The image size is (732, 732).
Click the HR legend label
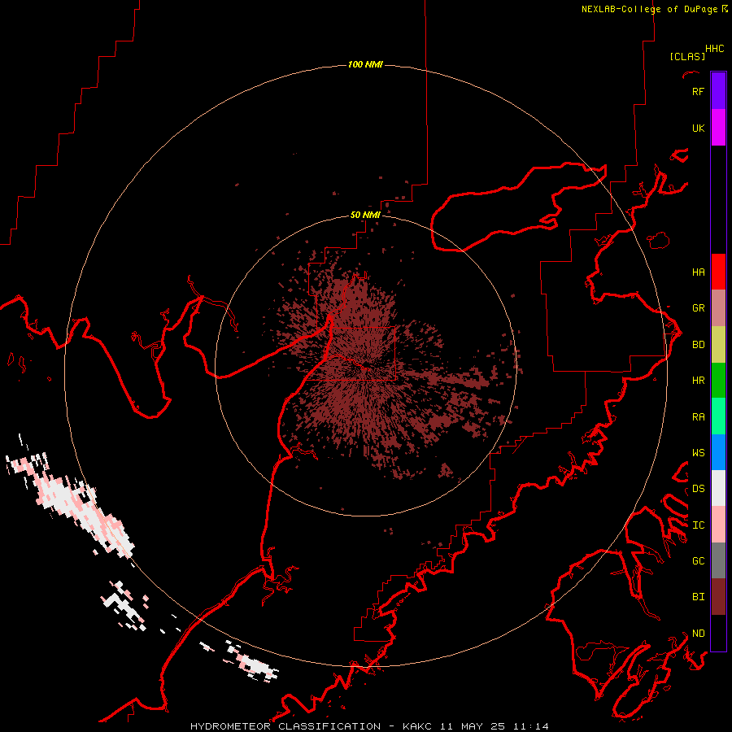tap(698, 381)
